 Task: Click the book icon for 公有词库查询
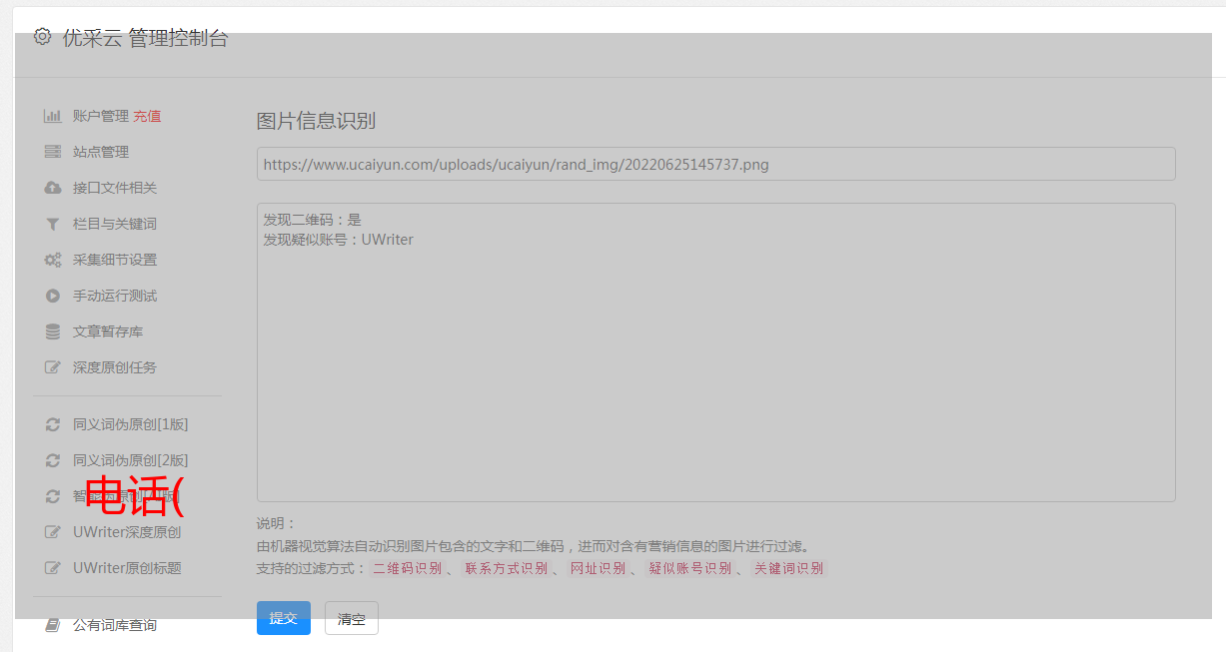pyautogui.click(x=53, y=625)
